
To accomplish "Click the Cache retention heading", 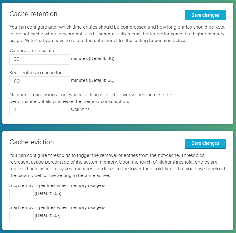I will click(33, 14).
